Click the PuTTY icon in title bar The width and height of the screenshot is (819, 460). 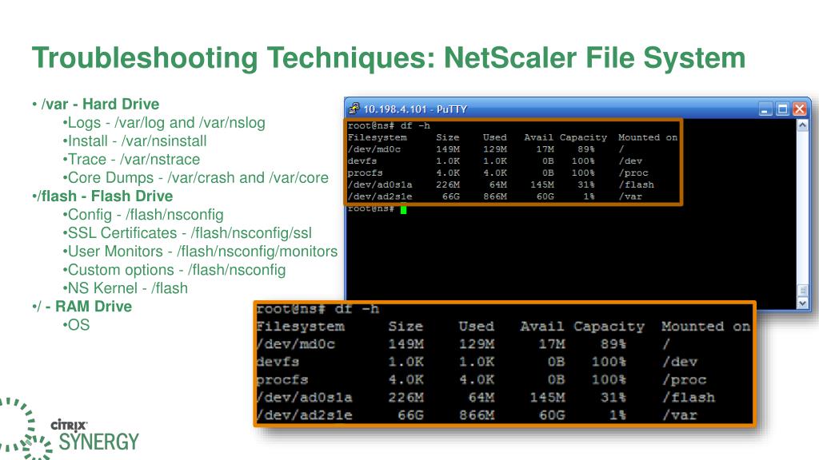pos(354,109)
